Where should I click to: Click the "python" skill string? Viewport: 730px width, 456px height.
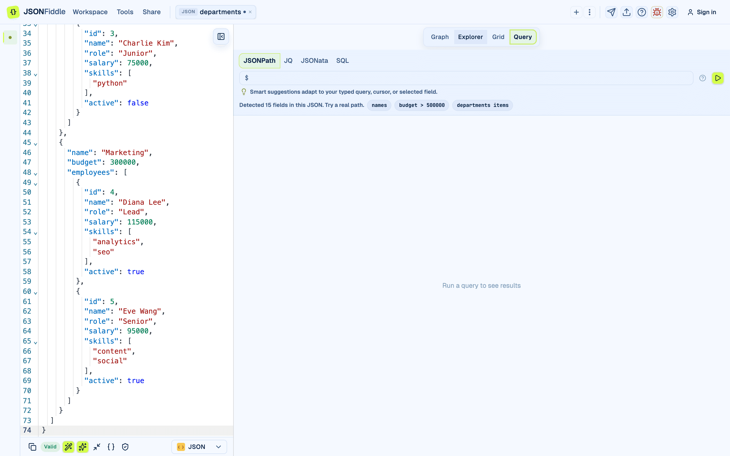tap(110, 83)
